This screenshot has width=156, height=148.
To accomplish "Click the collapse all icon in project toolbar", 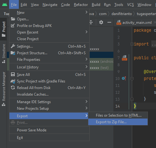I will pyautogui.click(x=91, y=22).
